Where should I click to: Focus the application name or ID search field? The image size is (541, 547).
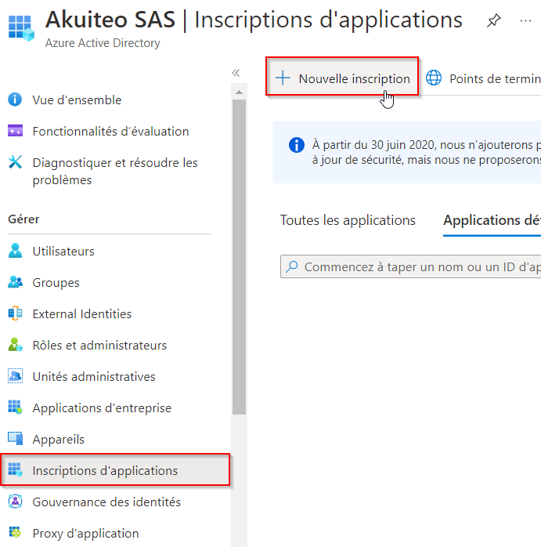410,266
